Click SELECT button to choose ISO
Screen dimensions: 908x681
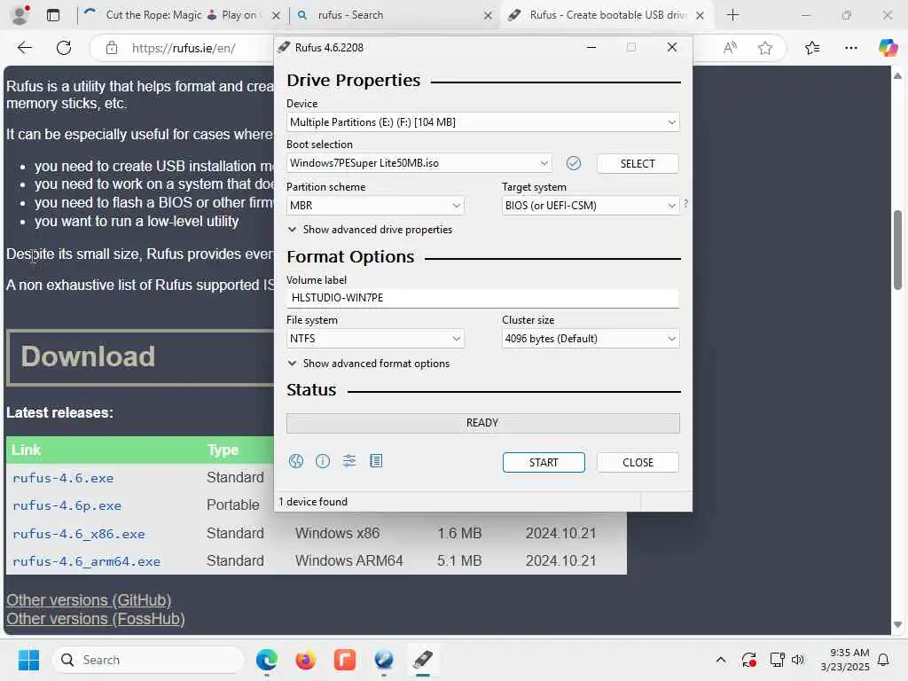pyautogui.click(x=638, y=163)
